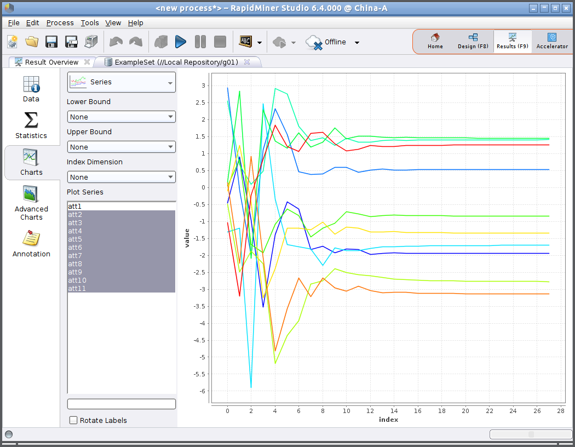Select att3 in Plot Series list
The width and height of the screenshot is (575, 447).
click(x=122, y=222)
